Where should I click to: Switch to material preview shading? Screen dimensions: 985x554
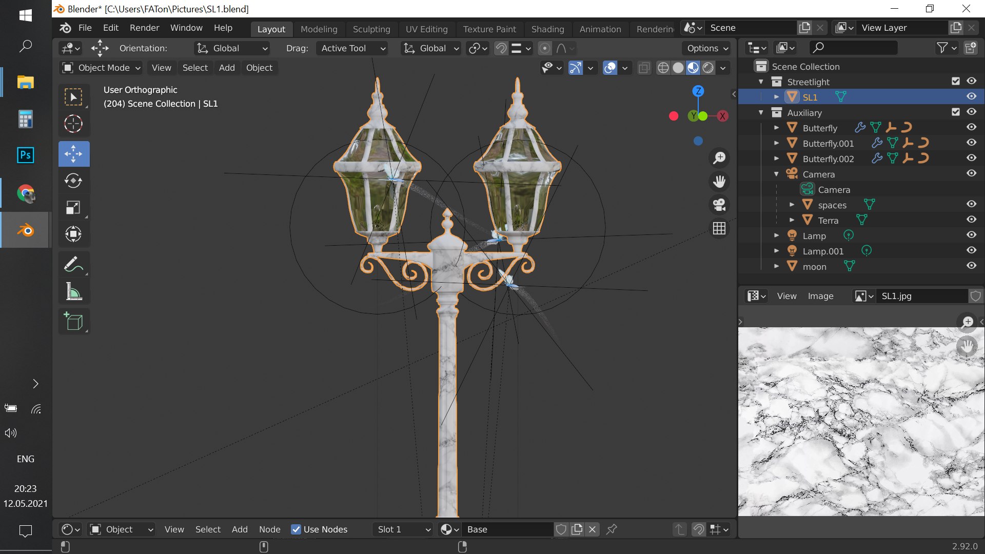pyautogui.click(x=693, y=68)
